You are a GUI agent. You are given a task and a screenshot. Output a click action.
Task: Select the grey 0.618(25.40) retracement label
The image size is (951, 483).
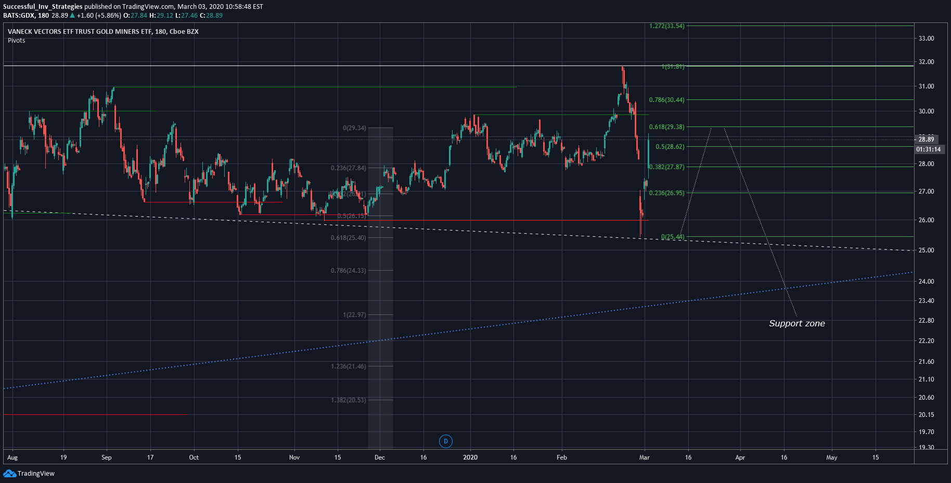pyautogui.click(x=348, y=238)
